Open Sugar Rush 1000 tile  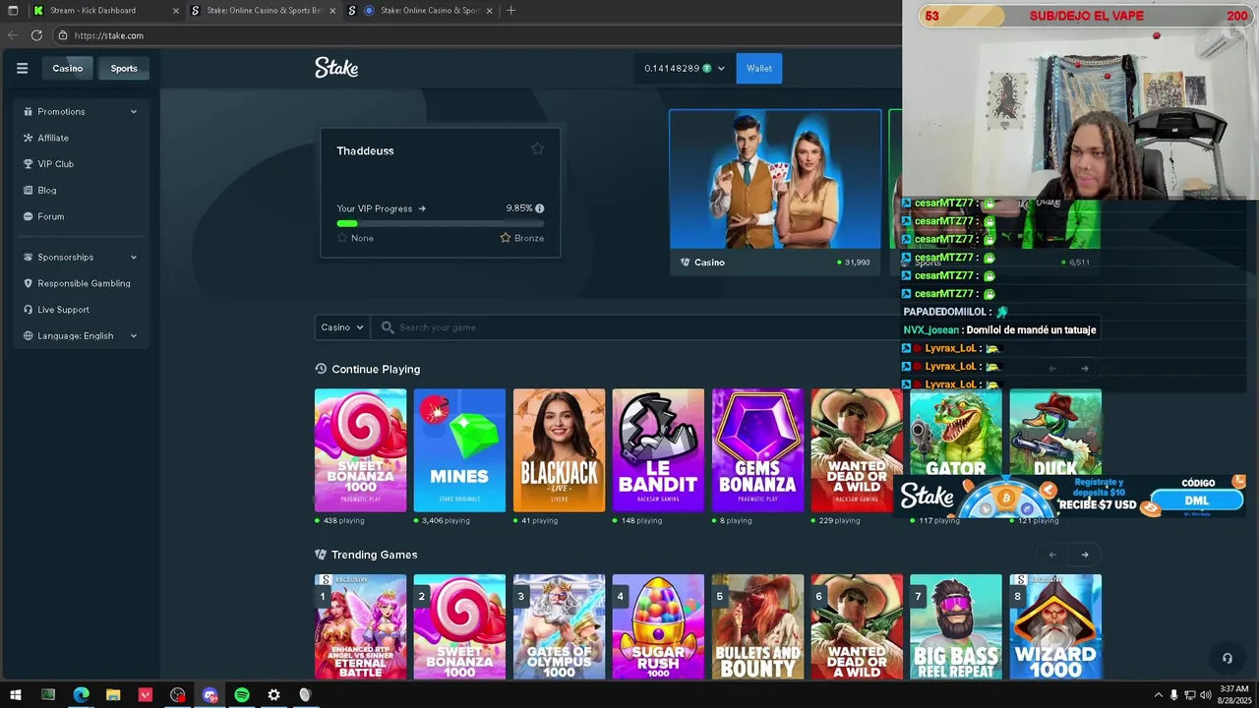point(658,627)
